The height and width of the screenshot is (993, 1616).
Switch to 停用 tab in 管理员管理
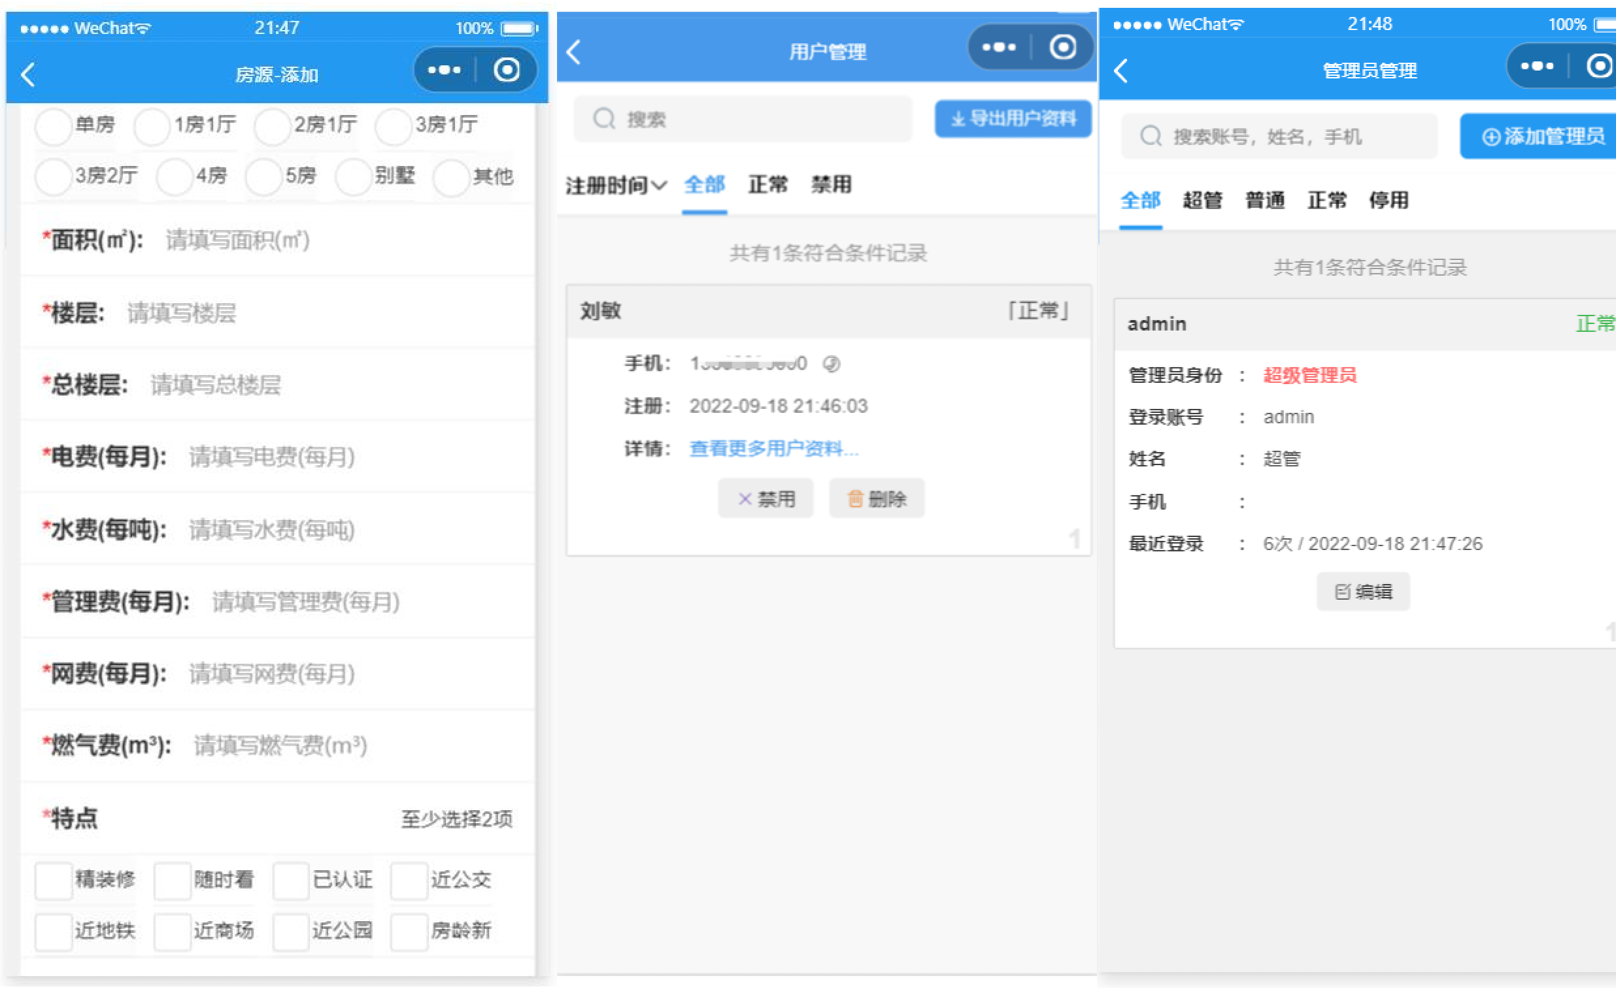(1389, 201)
